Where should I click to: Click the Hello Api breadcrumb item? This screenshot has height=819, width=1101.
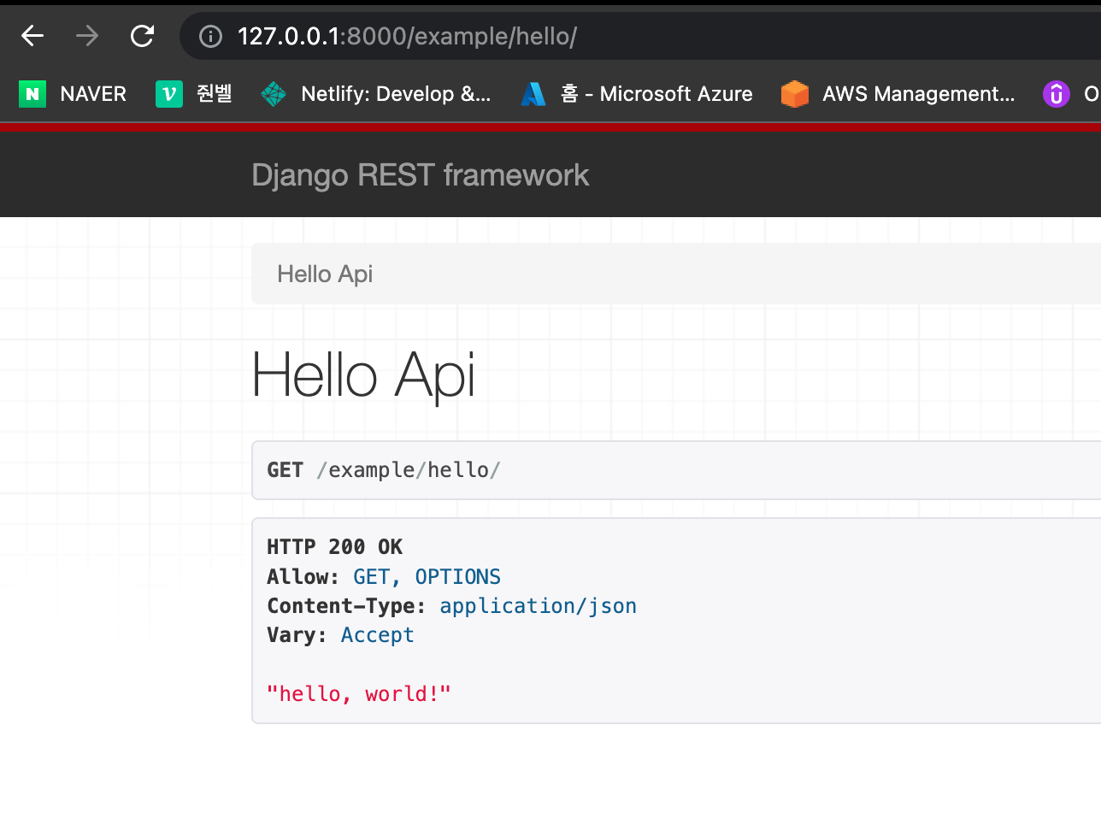coord(325,274)
